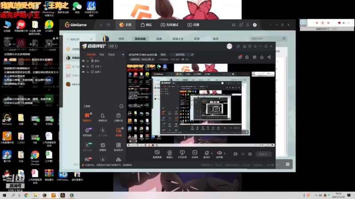The image size is (355, 199).
Task: Click the taskbar search magnifier
Action: [x=13, y=195]
